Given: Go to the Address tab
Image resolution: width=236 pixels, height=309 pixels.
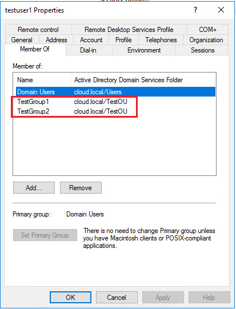Looking at the screenshot, I should 56,40.
